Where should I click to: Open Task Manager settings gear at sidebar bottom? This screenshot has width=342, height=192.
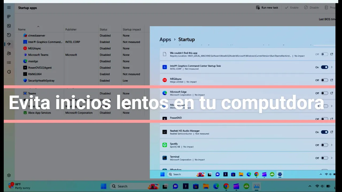point(9,175)
